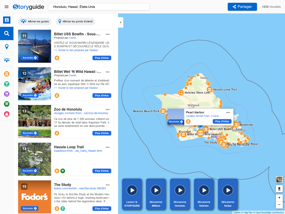Click Rejoindre on the Hauula Loop Trail card
This screenshot has width=285, height=214.
coord(29,171)
